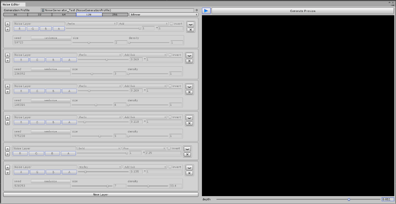Viewport: 396px width, 204px height.
Task: Randomize the seed 528253
Action: (x=51, y=182)
